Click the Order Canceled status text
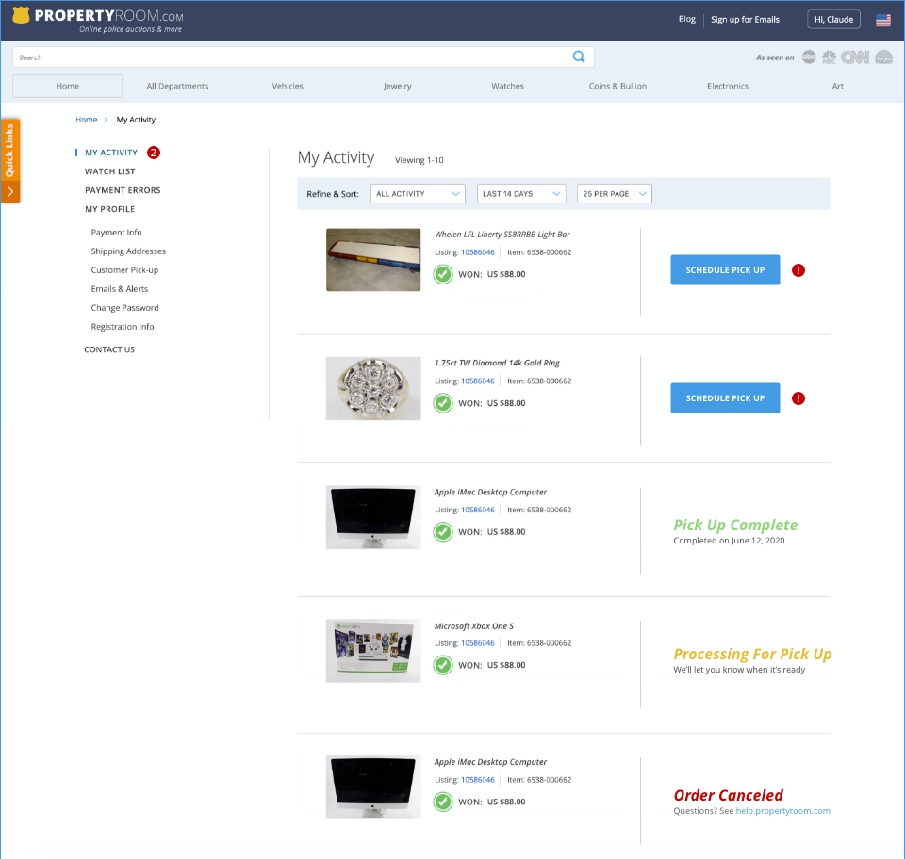Screen dimensions: 905x859 coord(728,795)
